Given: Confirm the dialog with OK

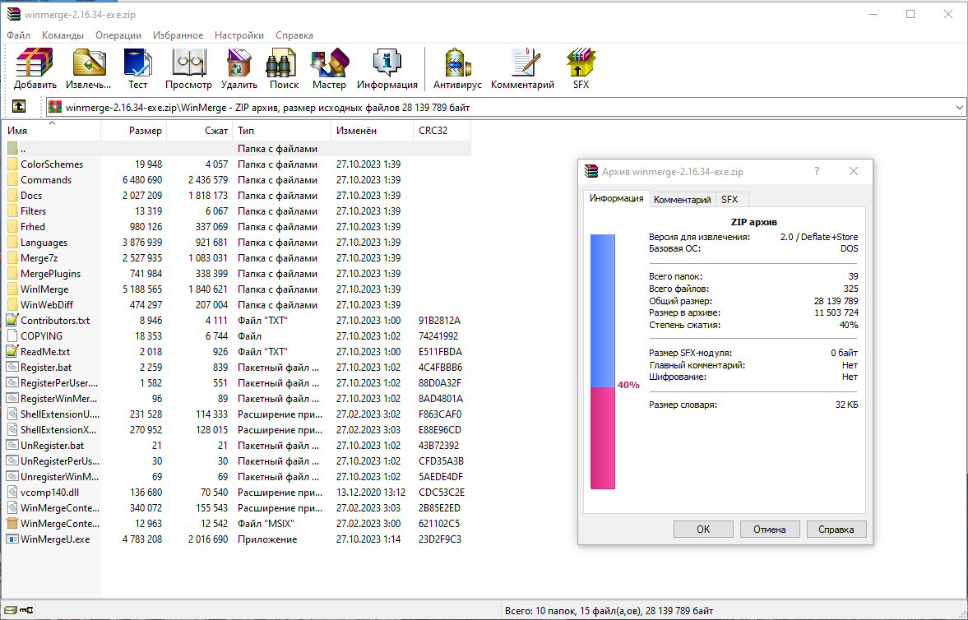Looking at the screenshot, I should click(703, 530).
